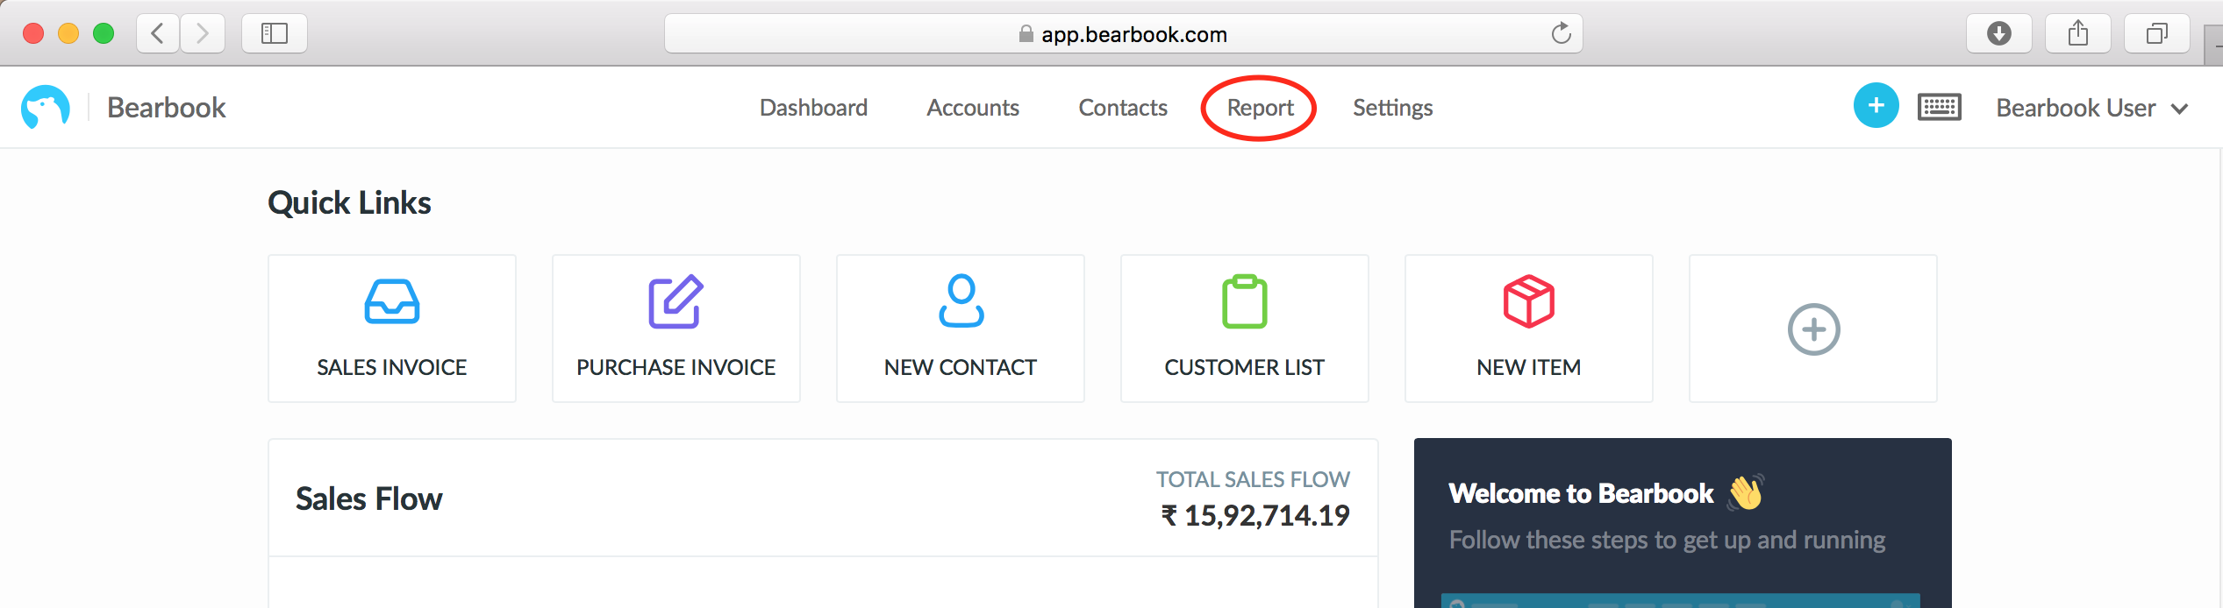Reload the page
The height and width of the screenshot is (608, 2223).
point(1561,33)
